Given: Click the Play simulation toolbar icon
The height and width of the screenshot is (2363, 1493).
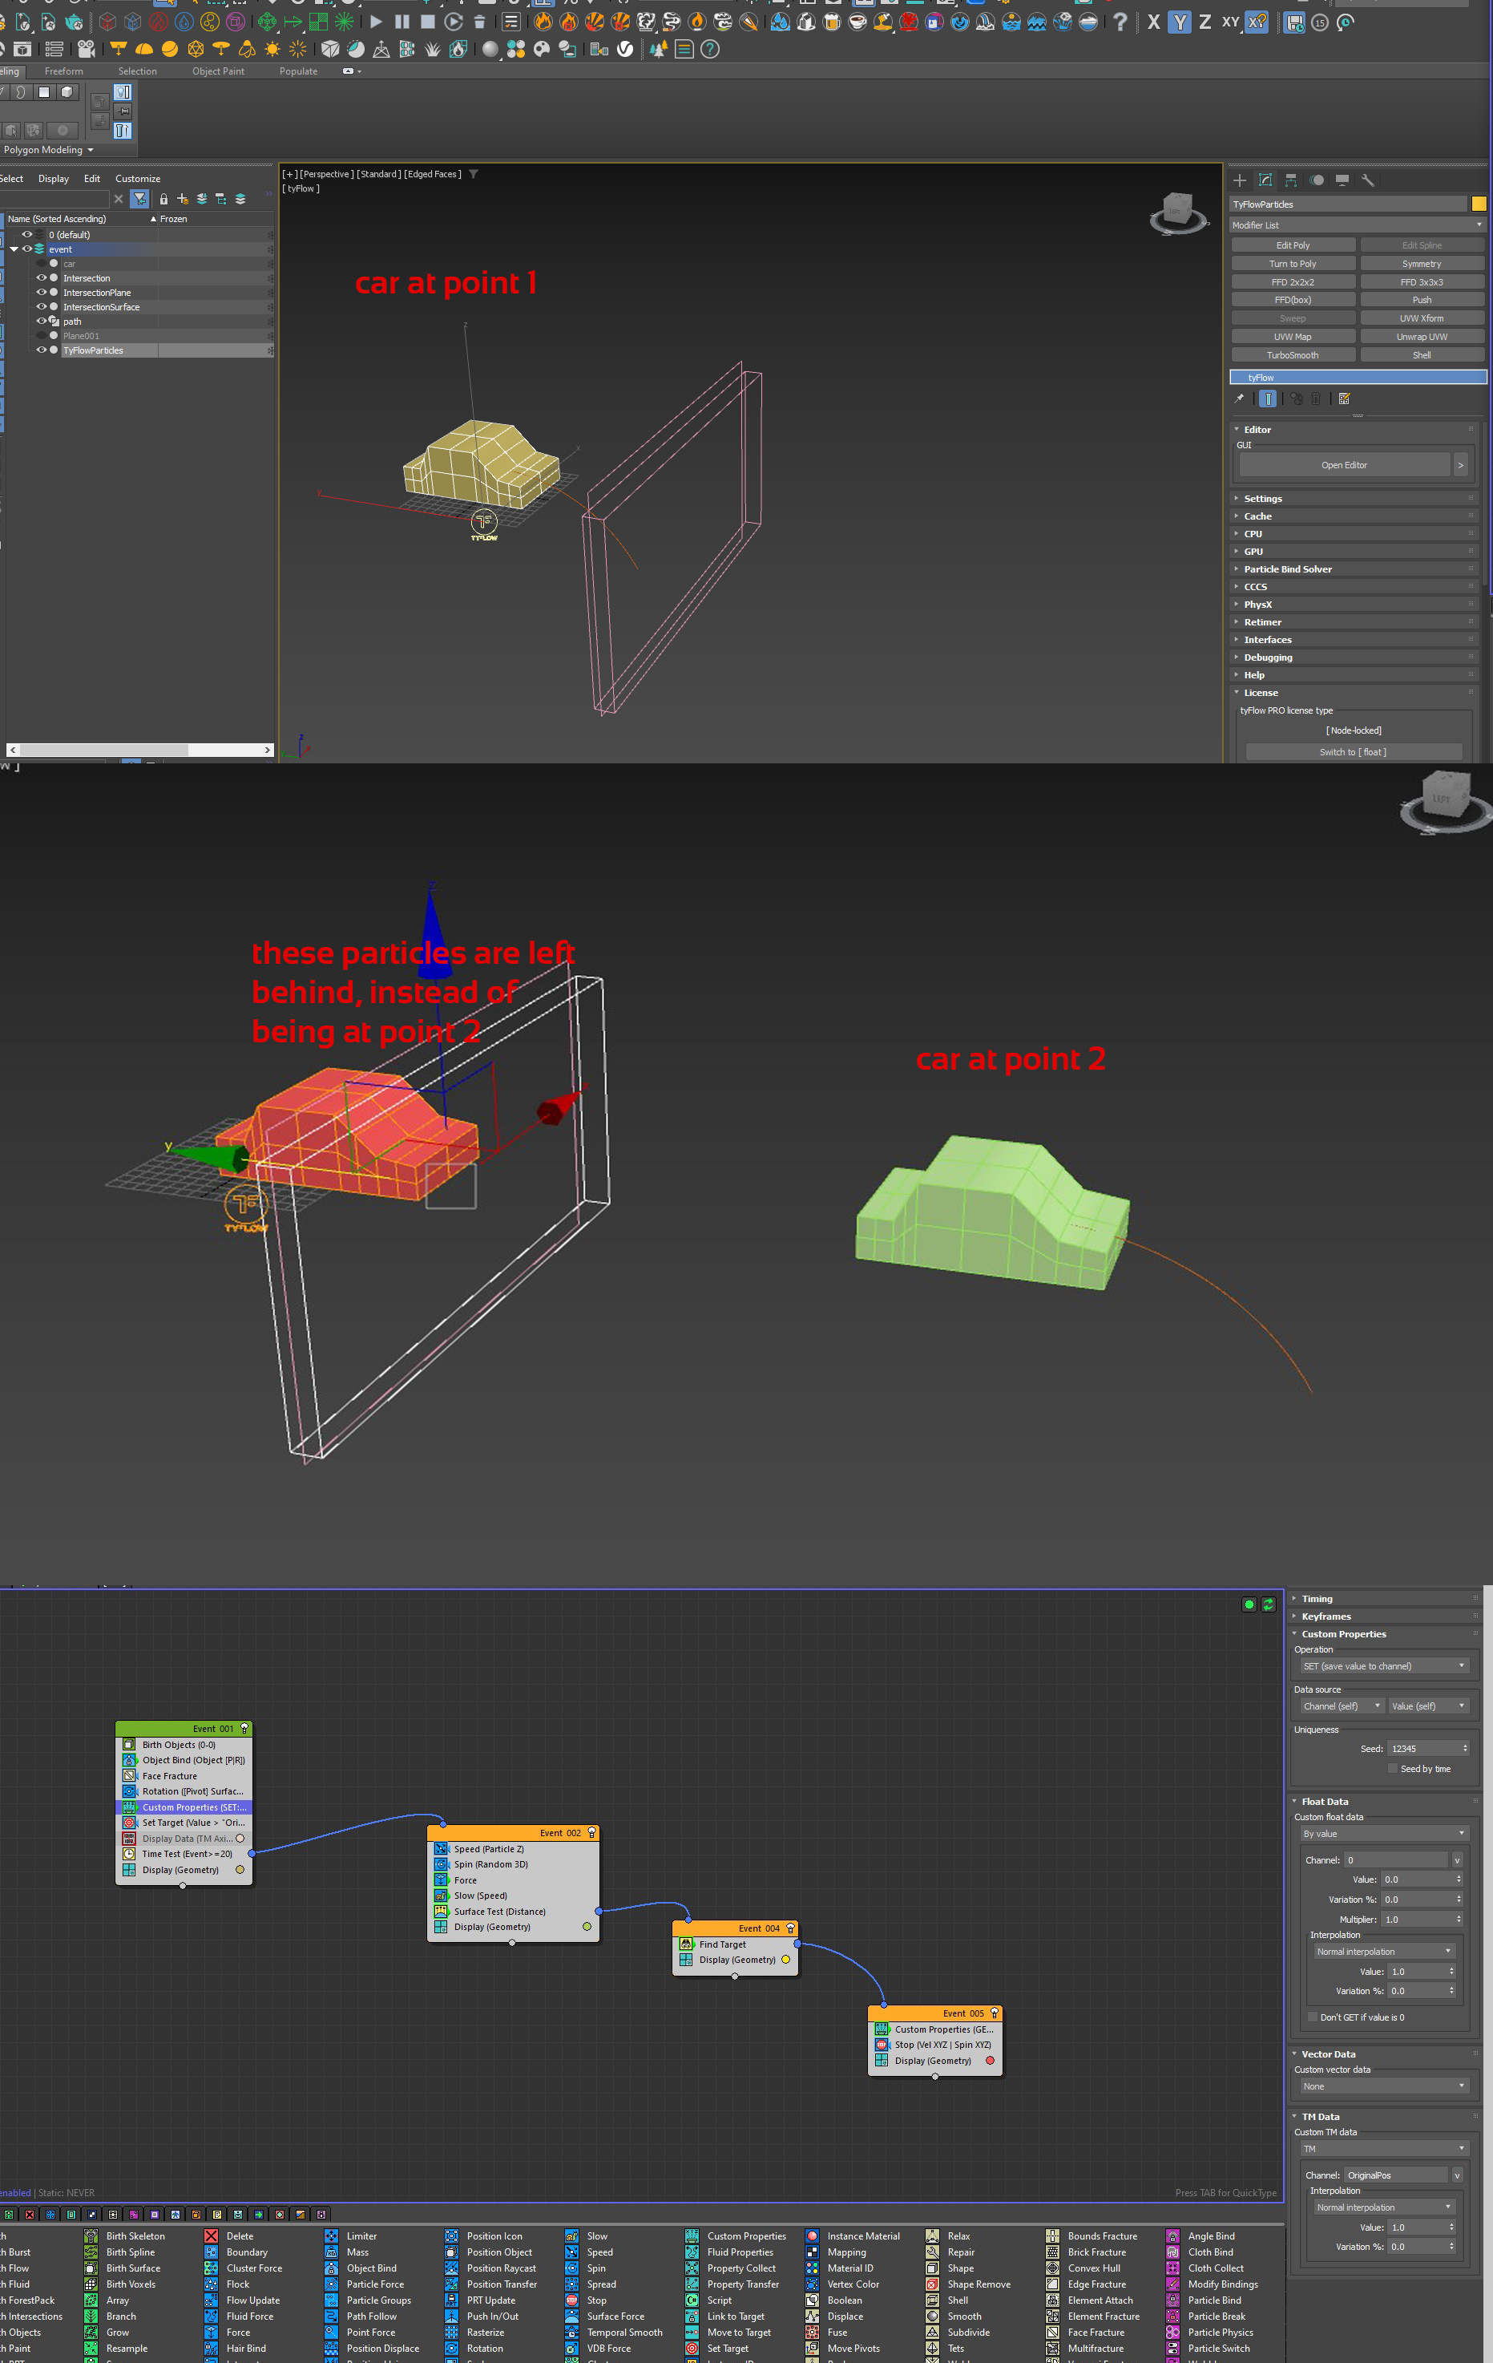Looking at the screenshot, I should (x=376, y=22).
